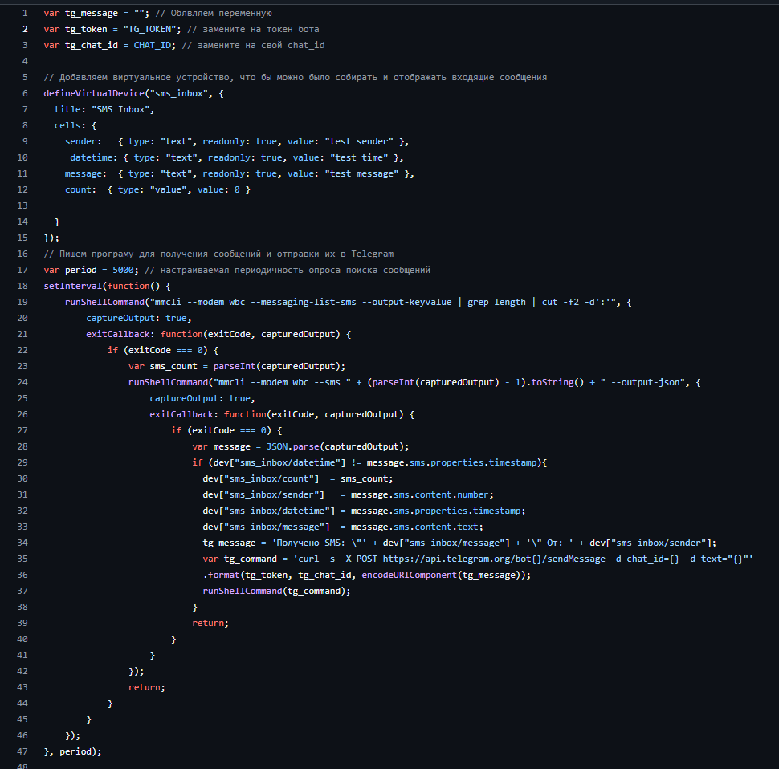Click "grep length" in shell command
The image size is (779, 769).
click(496, 302)
